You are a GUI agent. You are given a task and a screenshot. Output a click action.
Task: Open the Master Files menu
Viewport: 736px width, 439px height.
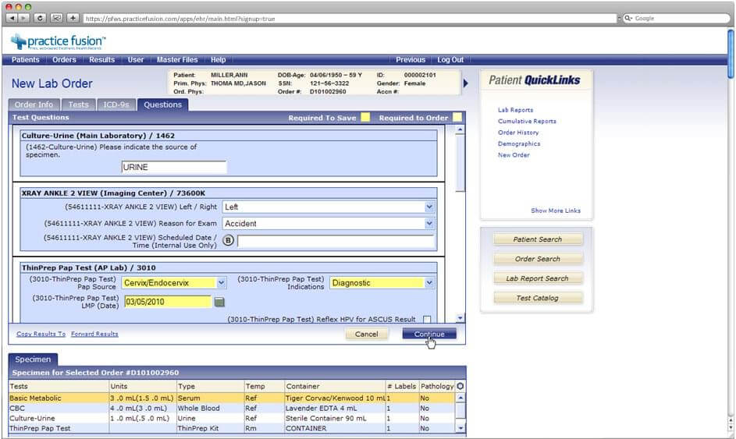[x=177, y=60]
